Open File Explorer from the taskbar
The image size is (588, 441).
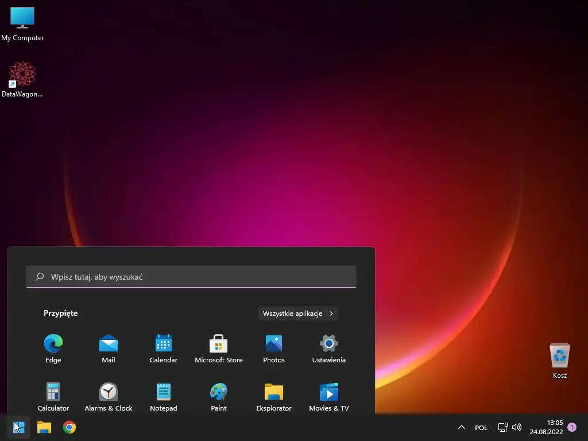[44, 427]
